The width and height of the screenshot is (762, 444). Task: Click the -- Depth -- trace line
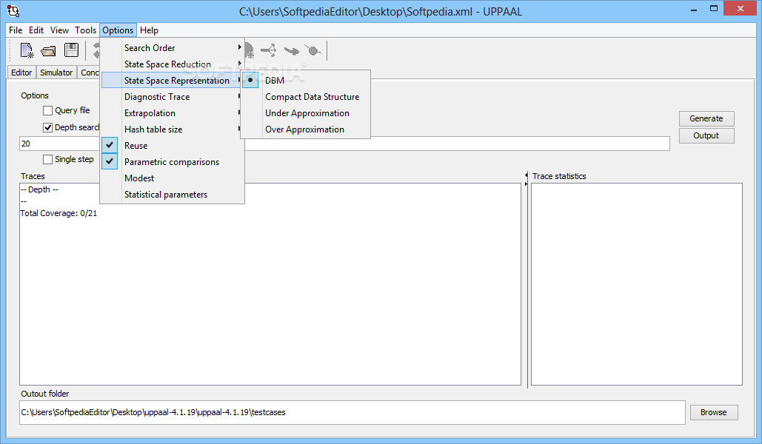39,189
